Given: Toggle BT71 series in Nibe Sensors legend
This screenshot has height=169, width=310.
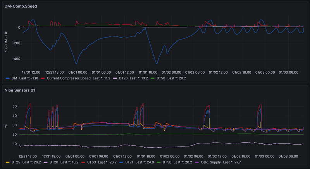Looking at the screenshot, I should tap(129, 162).
